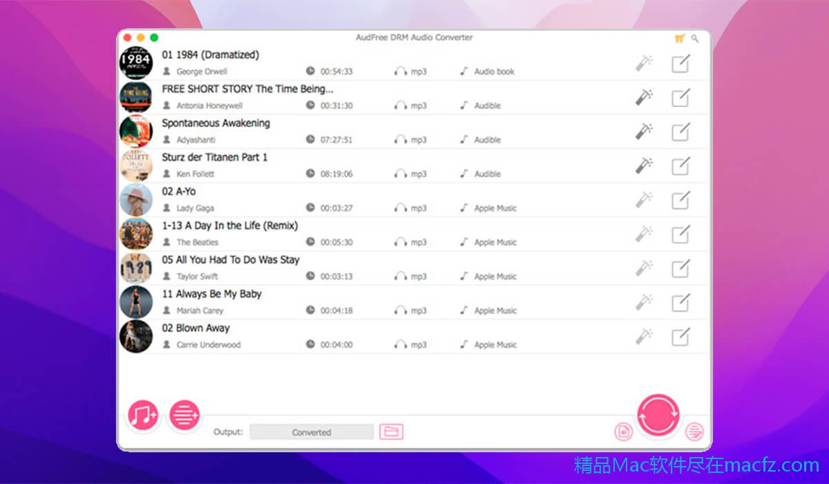Click the Converted output path field
829x484 pixels.
pyautogui.click(x=312, y=432)
